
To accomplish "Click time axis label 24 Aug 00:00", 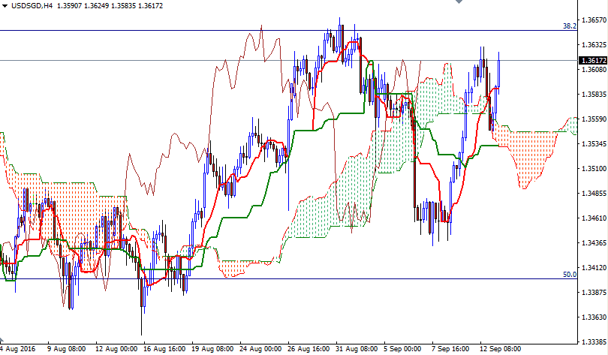I will (x=260, y=349).
